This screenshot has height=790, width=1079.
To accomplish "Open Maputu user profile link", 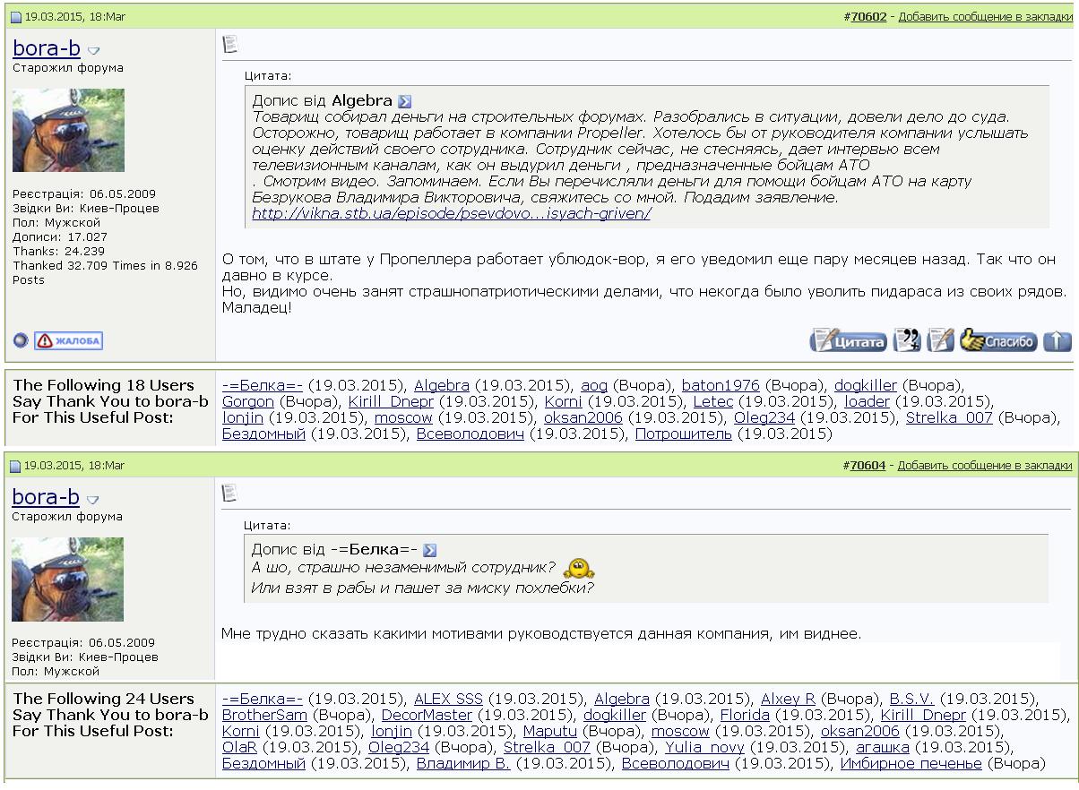I will (550, 731).
